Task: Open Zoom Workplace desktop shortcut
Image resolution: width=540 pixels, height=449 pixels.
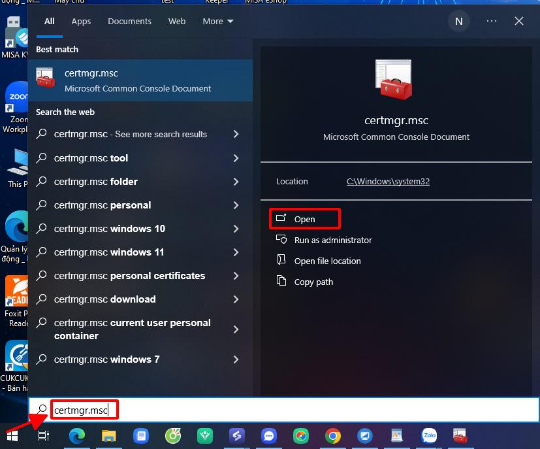Action: coord(15,108)
